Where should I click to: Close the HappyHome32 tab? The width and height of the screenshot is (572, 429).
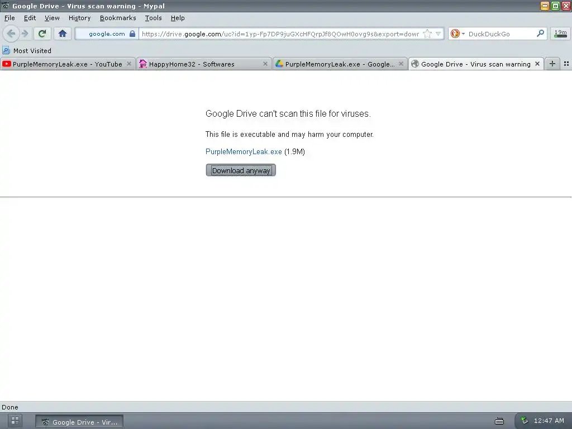265,64
